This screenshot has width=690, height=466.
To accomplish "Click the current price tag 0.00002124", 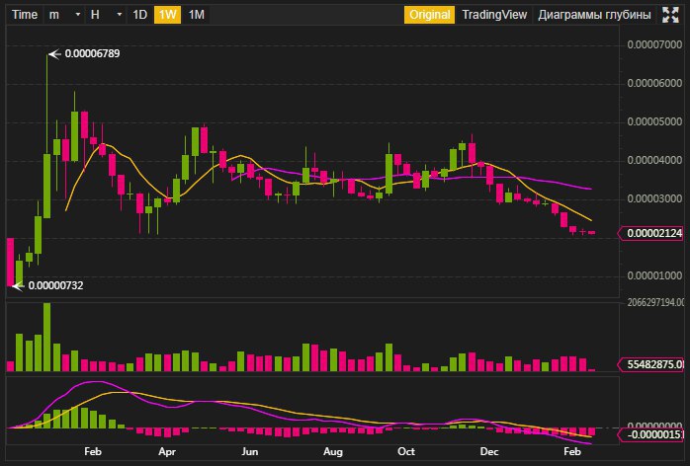I will 651,233.
